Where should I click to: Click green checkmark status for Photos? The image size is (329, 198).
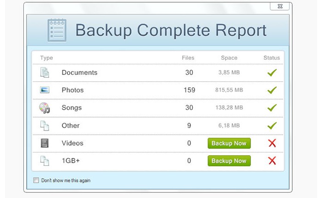tap(272, 90)
